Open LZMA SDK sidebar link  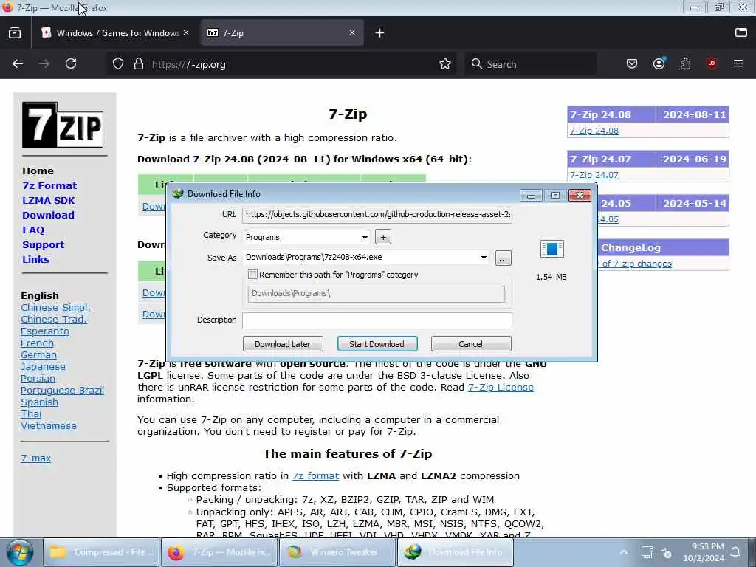pyautogui.click(x=49, y=201)
